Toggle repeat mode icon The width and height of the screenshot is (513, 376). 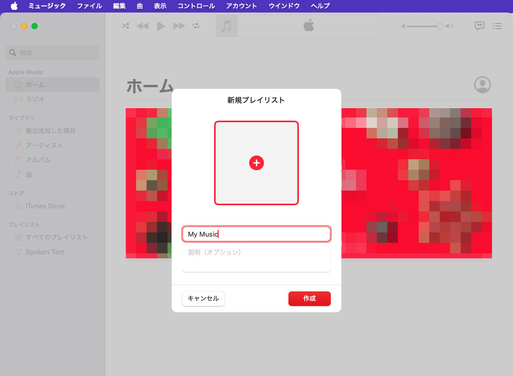[x=196, y=26]
